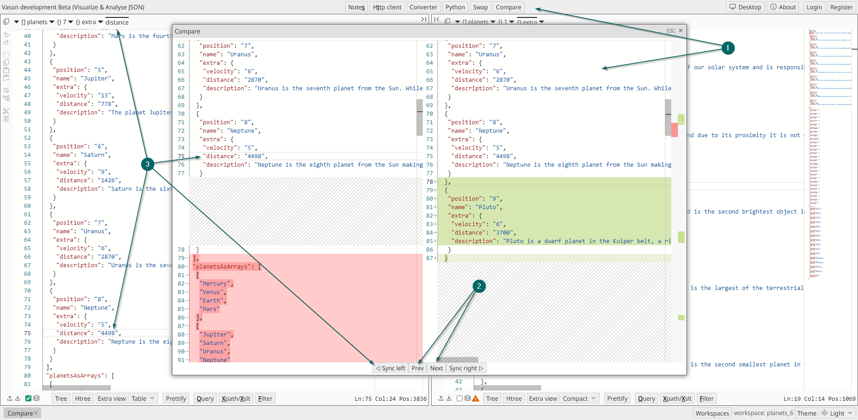The width and height of the screenshot is (858, 420).
Task: Expand the planets breadcrumb arrow in left editor
Action: pyautogui.click(x=52, y=22)
